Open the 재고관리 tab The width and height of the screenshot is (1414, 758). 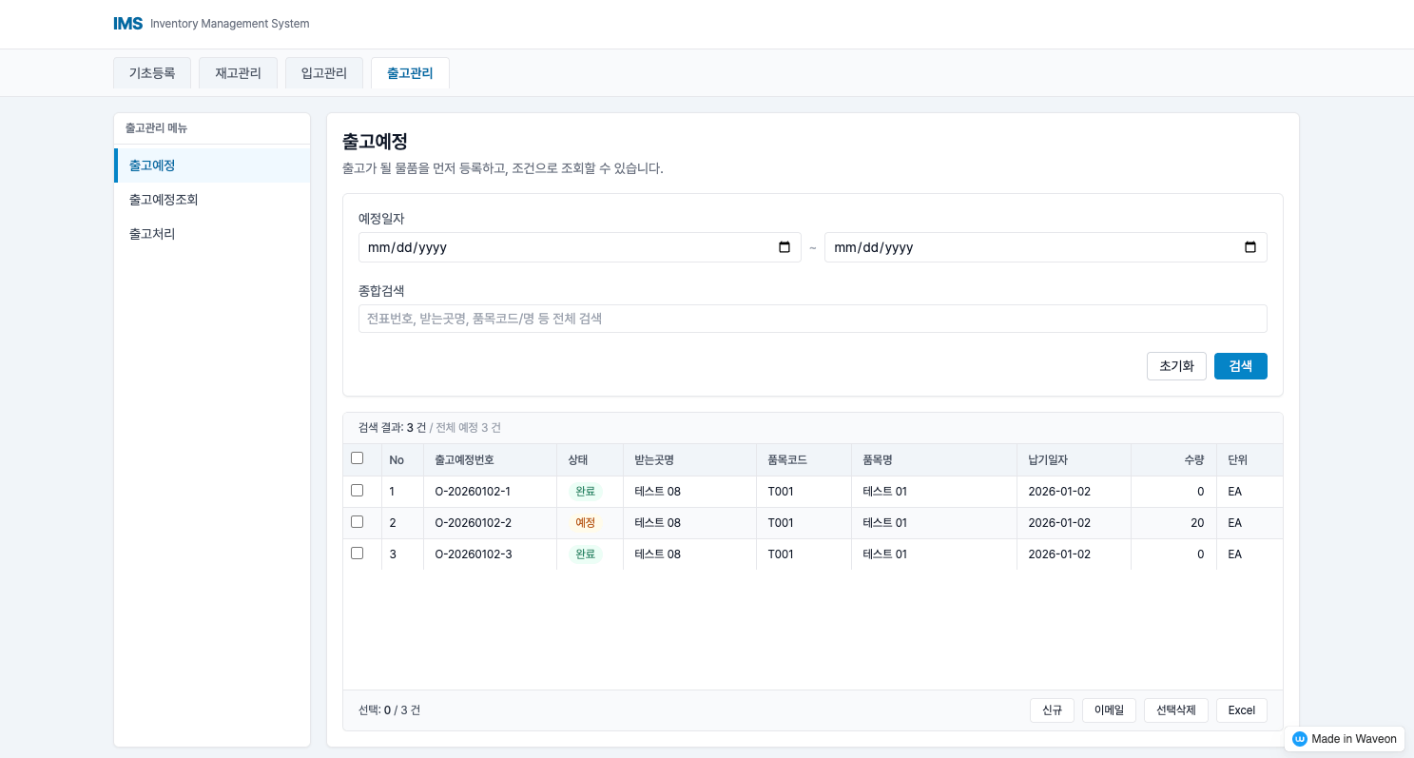[238, 72]
